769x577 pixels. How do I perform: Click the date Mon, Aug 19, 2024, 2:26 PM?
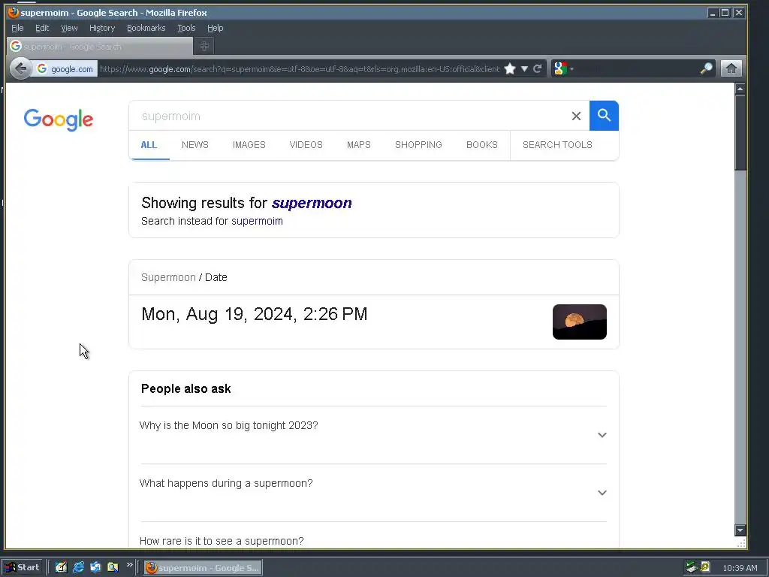coord(254,314)
